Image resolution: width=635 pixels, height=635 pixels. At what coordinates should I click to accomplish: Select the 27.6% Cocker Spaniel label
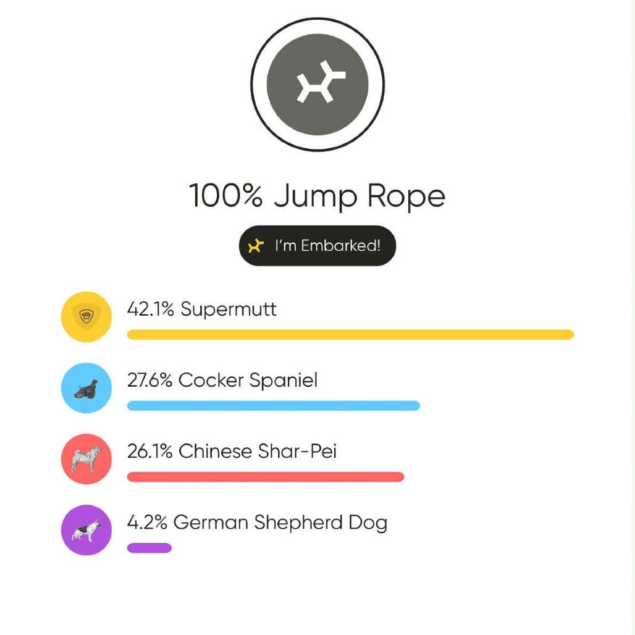[x=222, y=380]
